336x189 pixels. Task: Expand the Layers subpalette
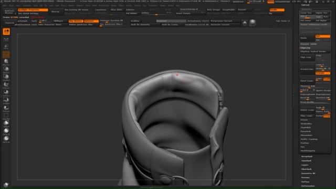coord(304,165)
